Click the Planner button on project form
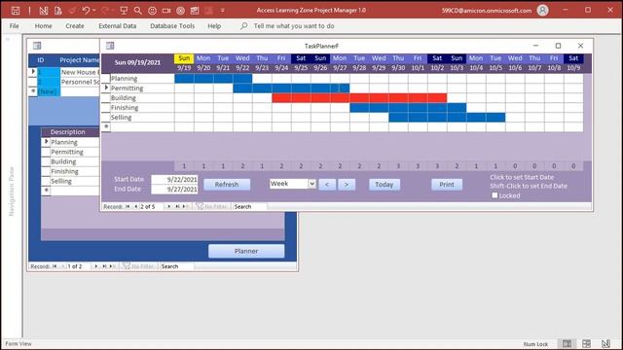 246,251
